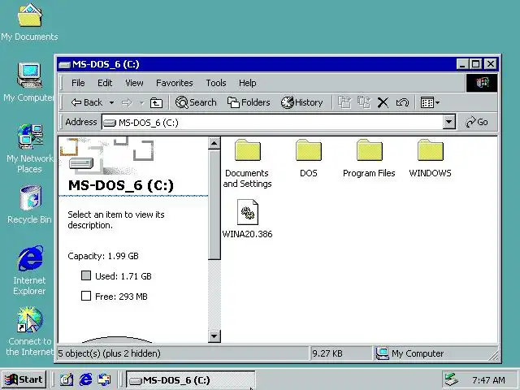The image size is (520, 390).
Task: Select the WINA20.386 file
Action: tap(247, 219)
